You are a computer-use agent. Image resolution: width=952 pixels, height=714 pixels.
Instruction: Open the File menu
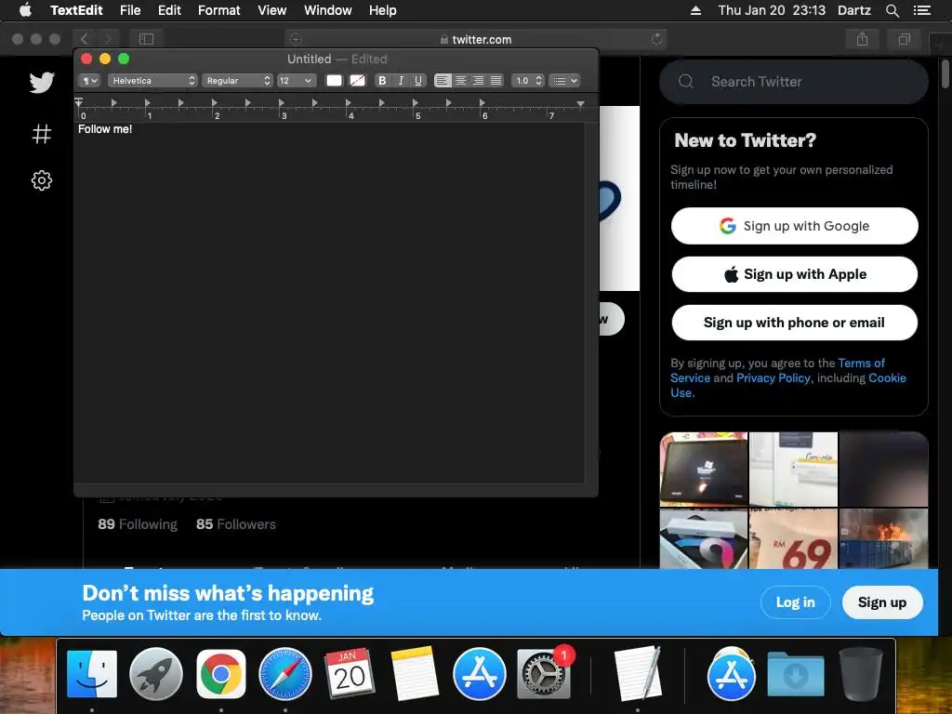tap(130, 10)
